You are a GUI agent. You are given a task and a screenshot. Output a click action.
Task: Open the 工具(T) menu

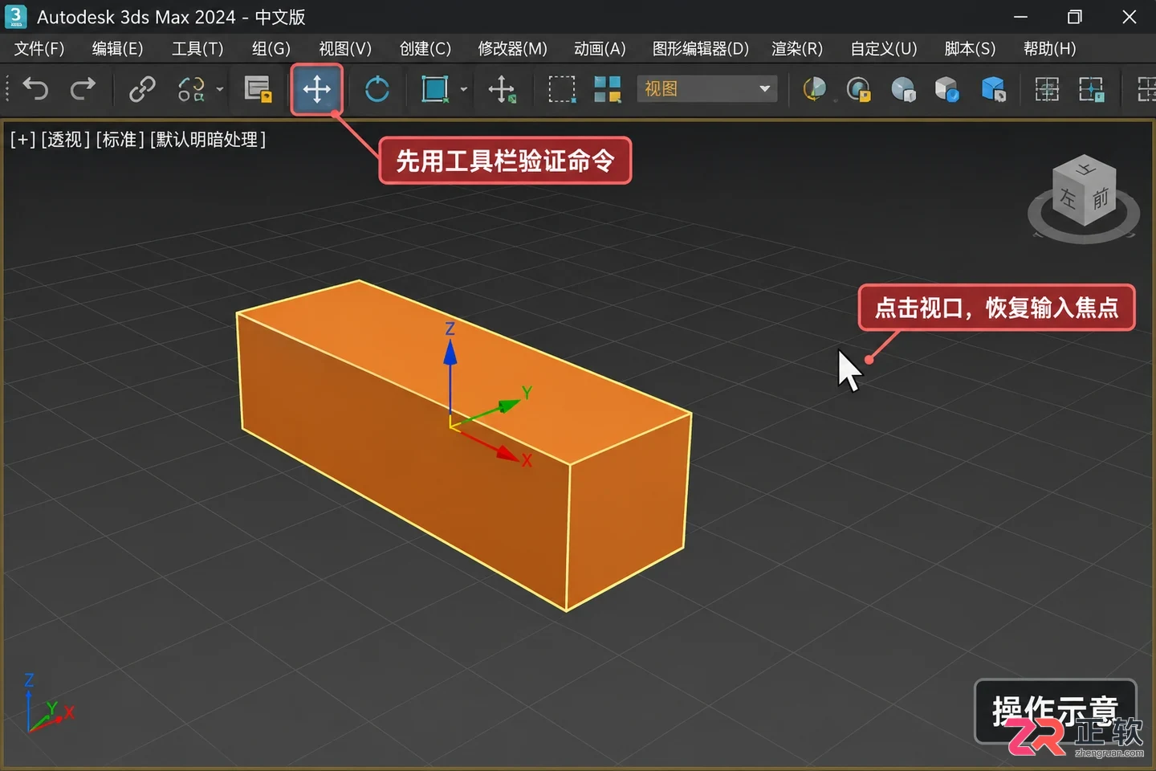click(x=197, y=49)
